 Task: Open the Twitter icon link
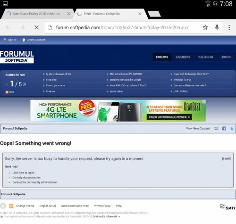tap(232, 128)
